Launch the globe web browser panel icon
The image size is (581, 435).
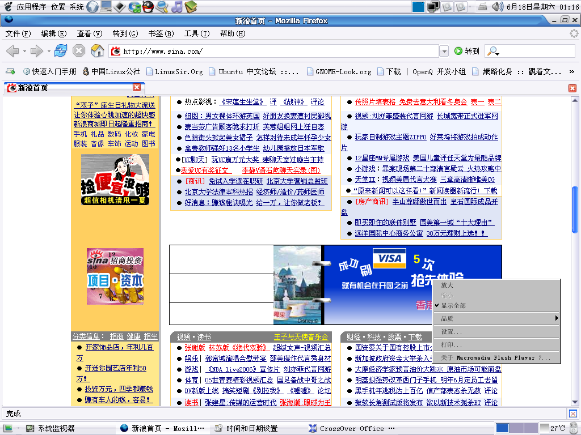92,7
